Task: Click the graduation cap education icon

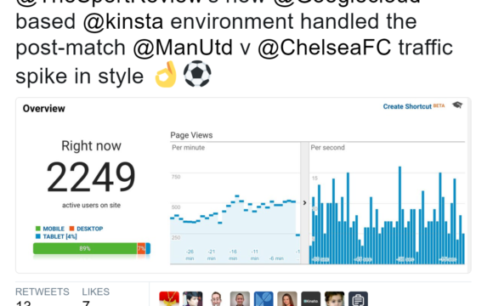Action: [x=457, y=105]
